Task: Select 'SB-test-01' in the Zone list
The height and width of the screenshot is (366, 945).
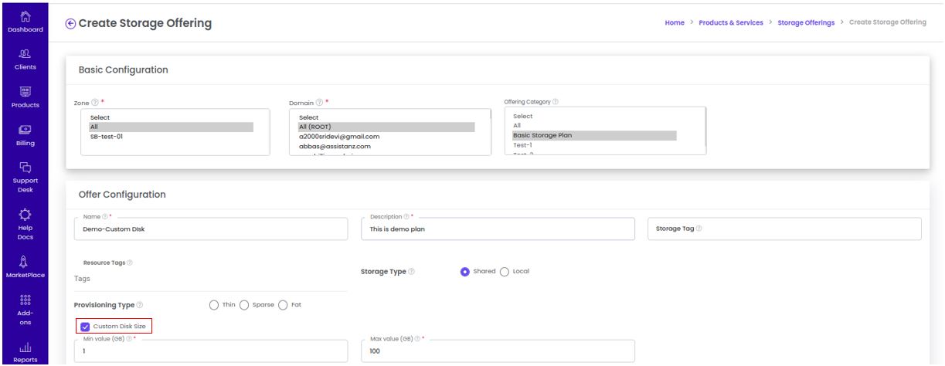Action: point(172,136)
